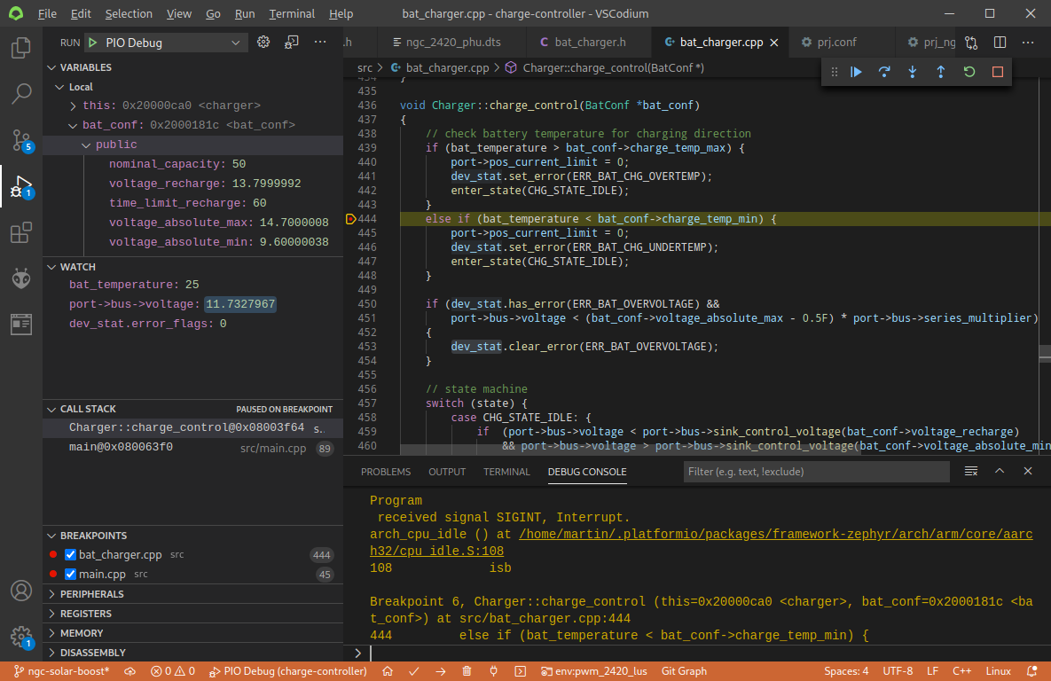
Task: Open the Selection menu
Action: 129,13
